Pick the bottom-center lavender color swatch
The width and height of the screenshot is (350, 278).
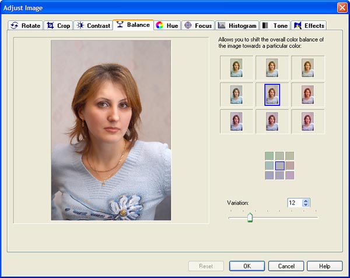279,176
